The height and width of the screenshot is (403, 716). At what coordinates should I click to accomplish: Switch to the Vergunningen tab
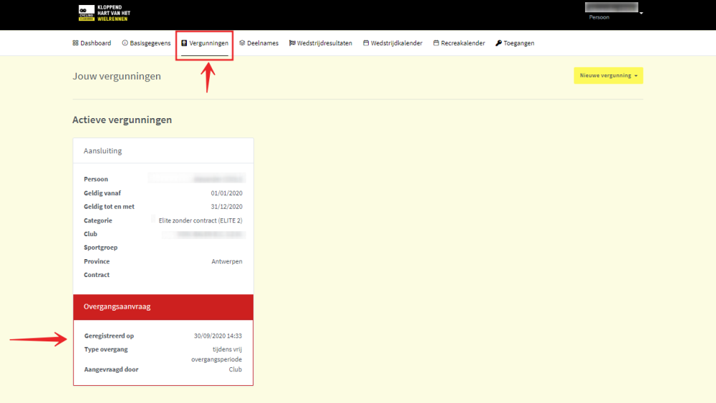pyautogui.click(x=205, y=43)
